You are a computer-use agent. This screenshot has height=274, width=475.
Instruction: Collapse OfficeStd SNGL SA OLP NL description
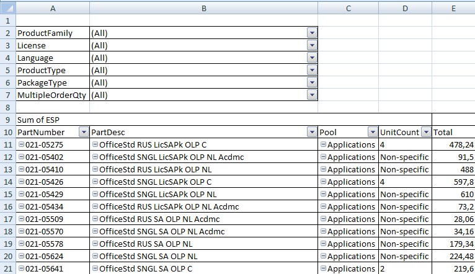tap(95, 256)
